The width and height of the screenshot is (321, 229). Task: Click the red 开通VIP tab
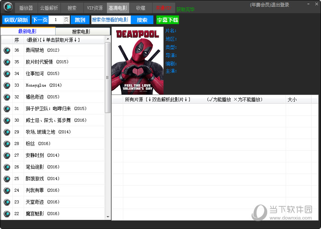[164, 8]
